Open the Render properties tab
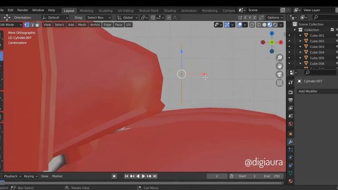 (290, 92)
